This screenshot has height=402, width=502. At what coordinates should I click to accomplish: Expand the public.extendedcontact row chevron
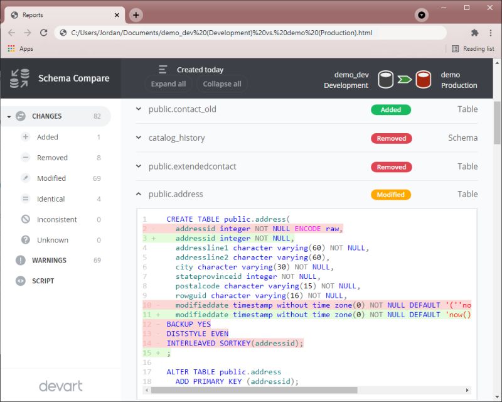point(139,166)
